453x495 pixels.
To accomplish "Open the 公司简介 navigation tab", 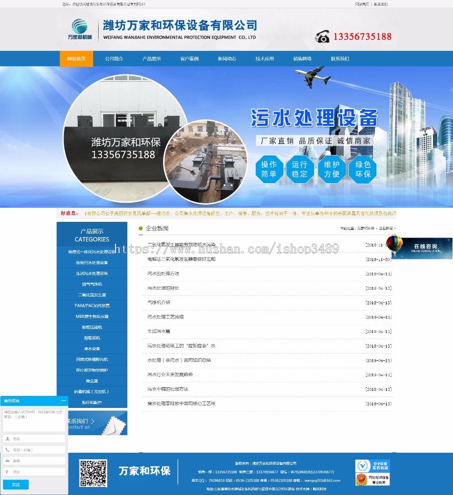I will click(114, 59).
